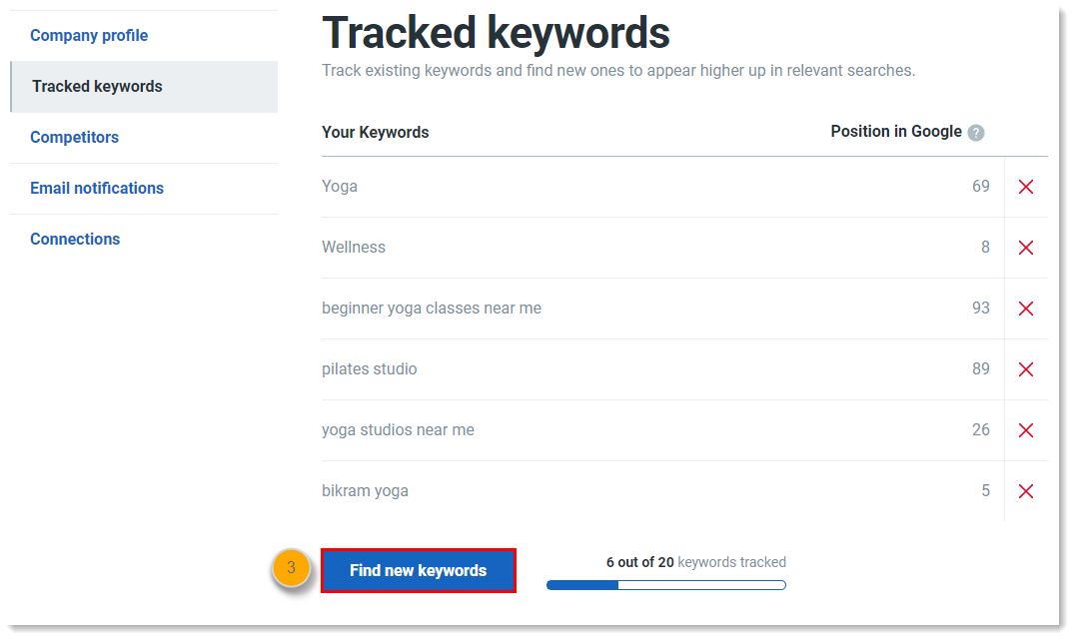Remove the Wellness keyword
The width and height of the screenshot is (1074, 640).
click(1026, 247)
